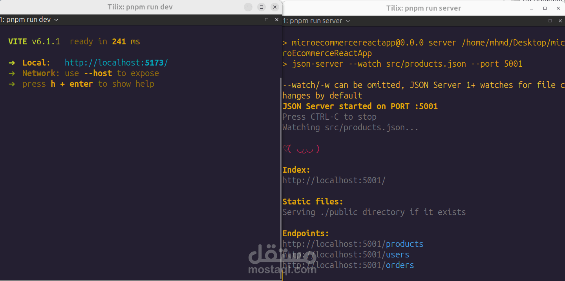The width and height of the screenshot is (565, 281).
Task: Maximize the 'pnpm run dev' Tilix window
Action: [x=261, y=7]
